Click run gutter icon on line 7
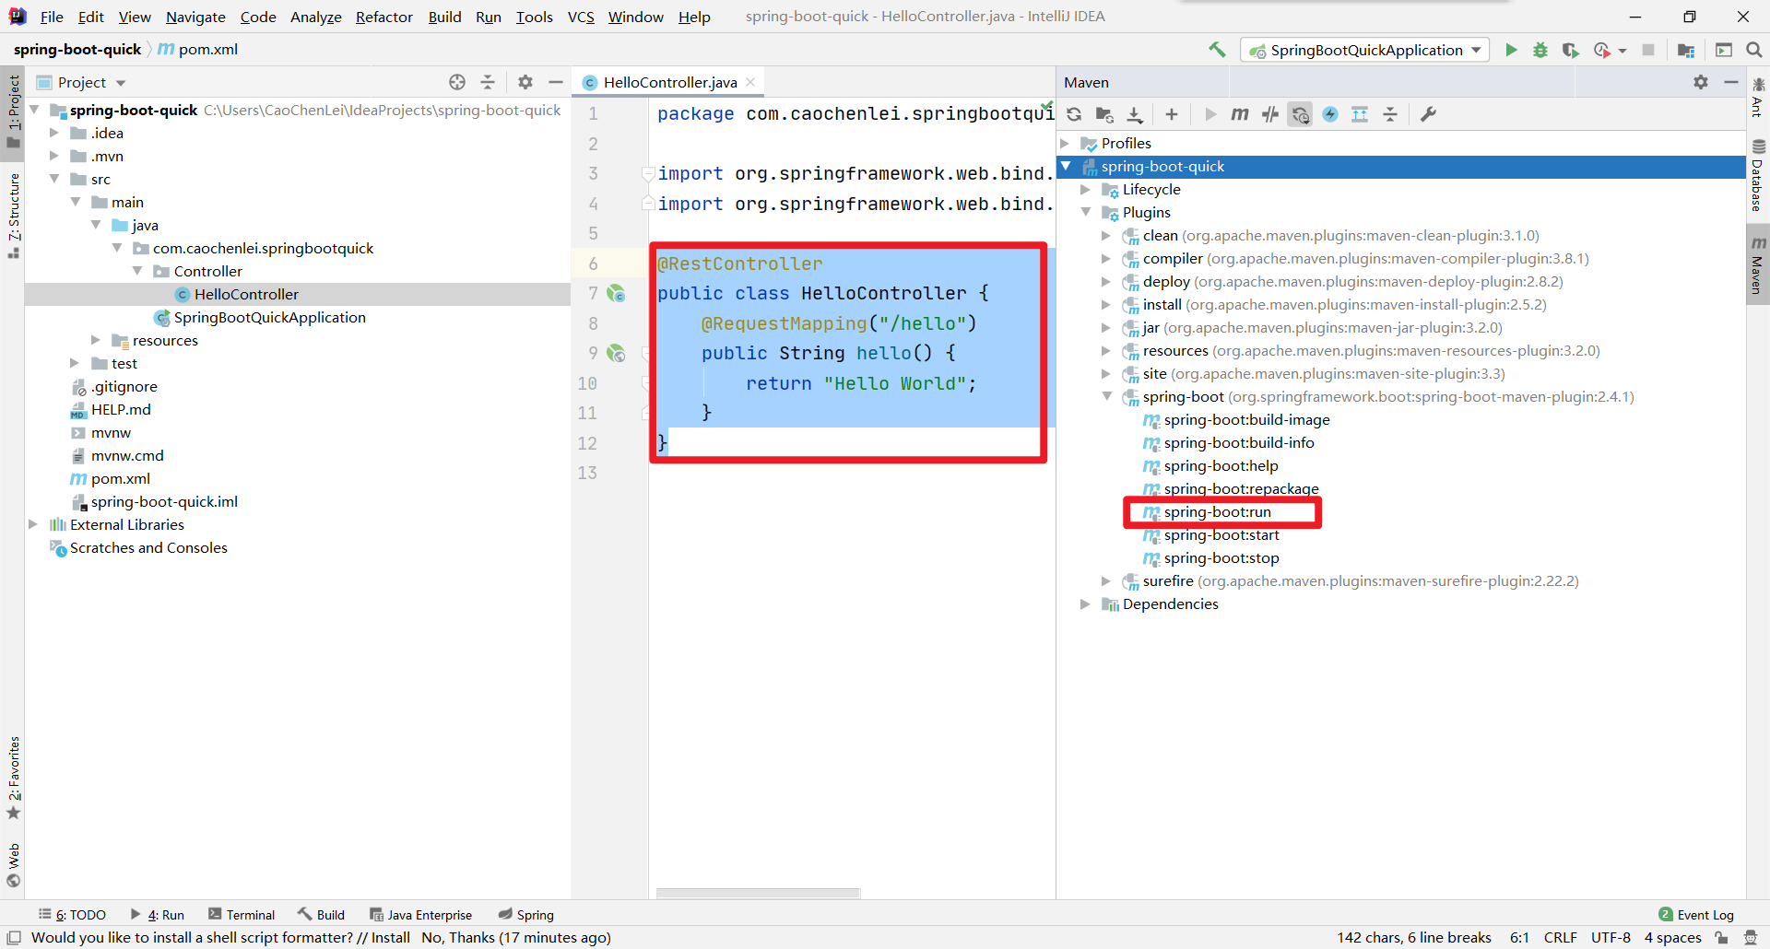The height and width of the screenshot is (949, 1770). pyautogui.click(x=616, y=294)
